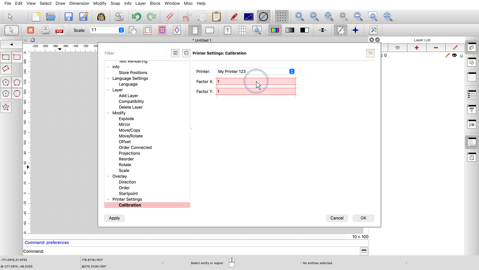
Task: Click the full color mode swatch
Action: [x=275, y=30]
